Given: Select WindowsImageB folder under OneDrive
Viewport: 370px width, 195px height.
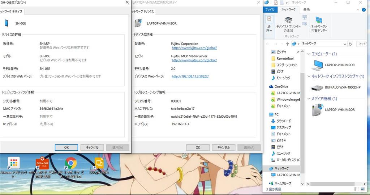Looking at the screenshot, I should [x=286, y=100].
